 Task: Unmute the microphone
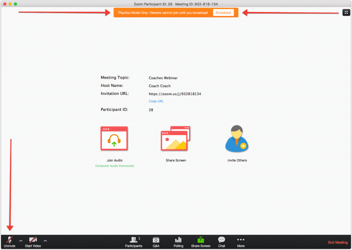[9, 242]
